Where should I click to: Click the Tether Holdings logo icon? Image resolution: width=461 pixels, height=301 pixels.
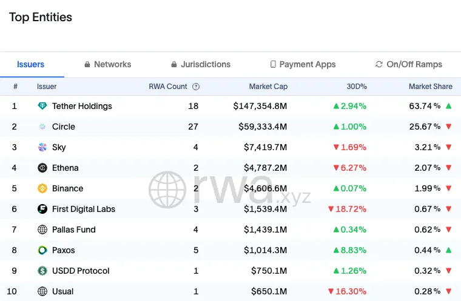[x=42, y=106]
